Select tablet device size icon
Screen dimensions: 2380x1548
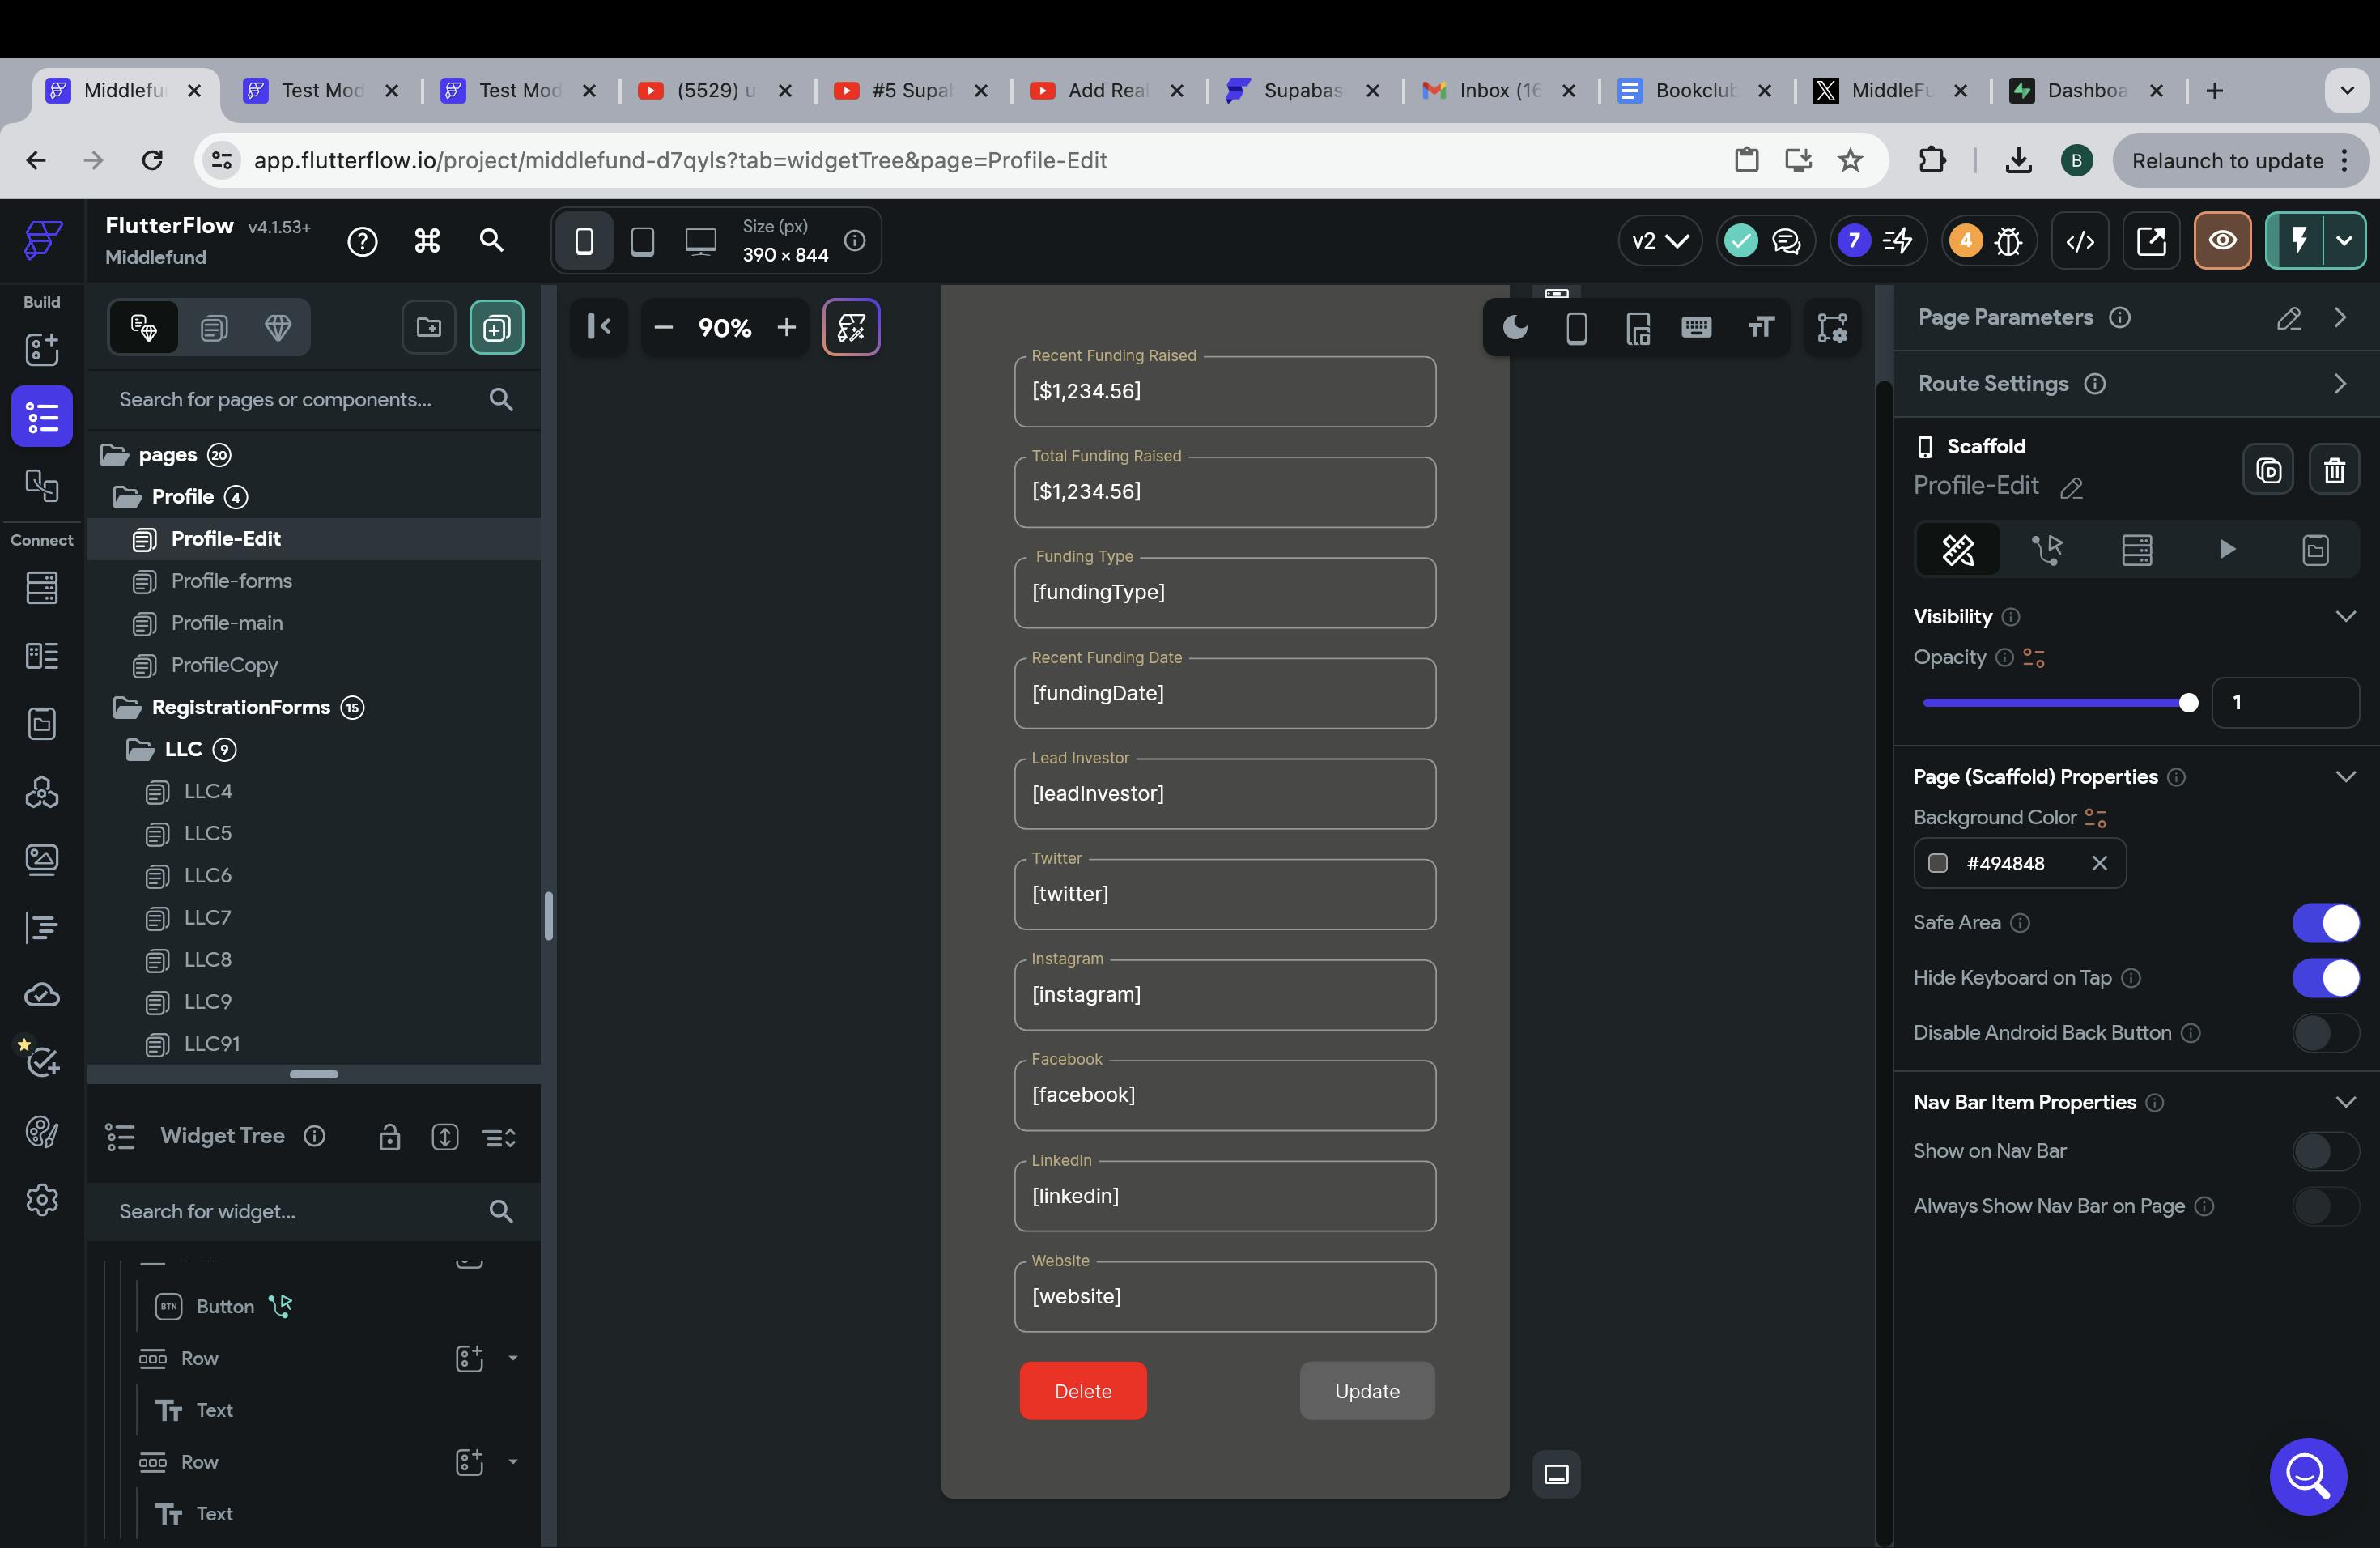tap(642, 241)
